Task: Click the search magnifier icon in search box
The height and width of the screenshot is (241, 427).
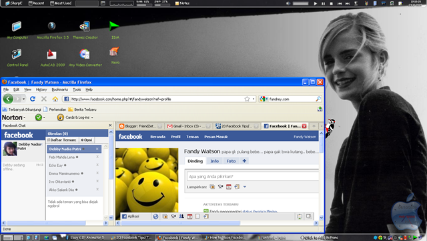Action: (x=318, y=99)
